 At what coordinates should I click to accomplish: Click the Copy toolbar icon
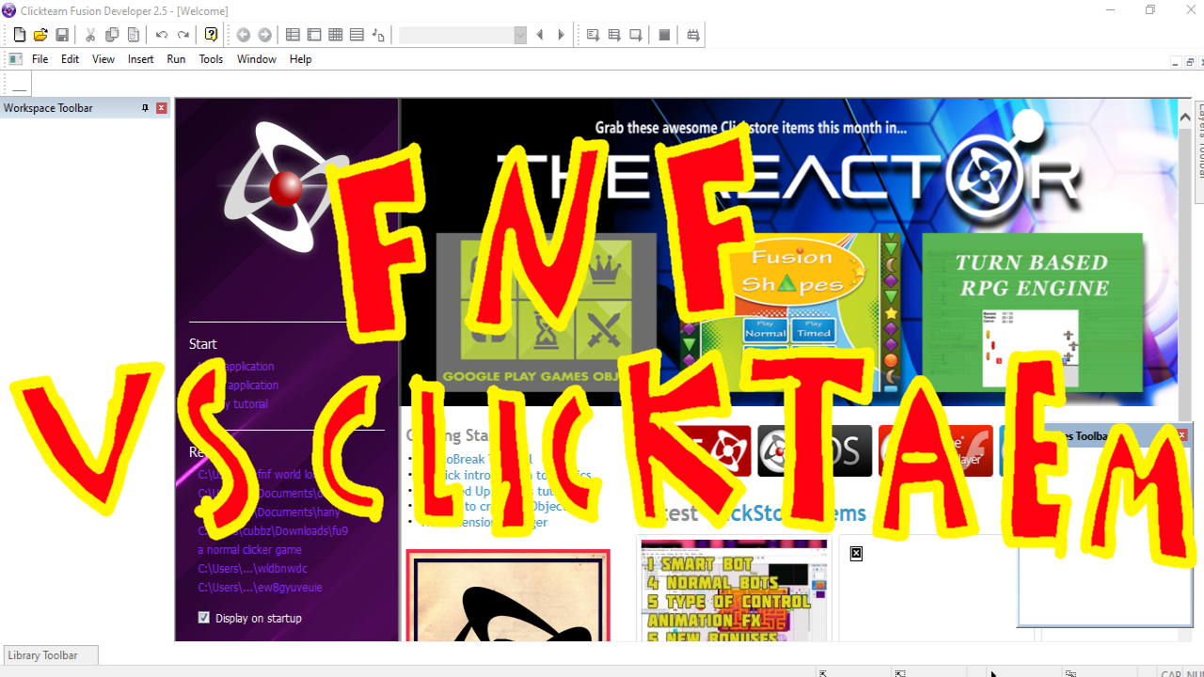[112, 35]
